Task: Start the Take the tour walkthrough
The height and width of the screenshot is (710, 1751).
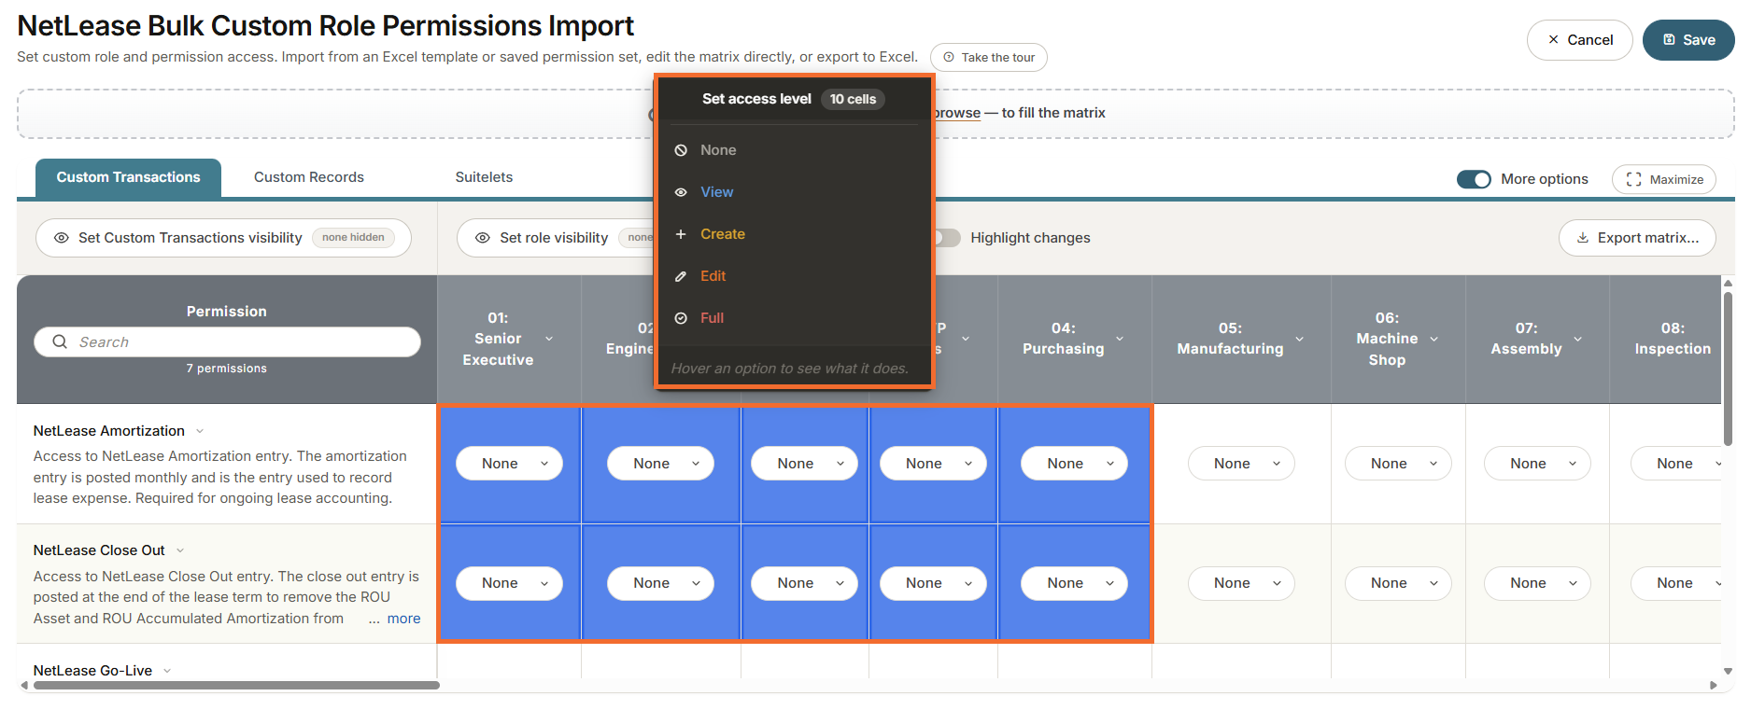Action: pyautogui.click(x=988, y=57)
